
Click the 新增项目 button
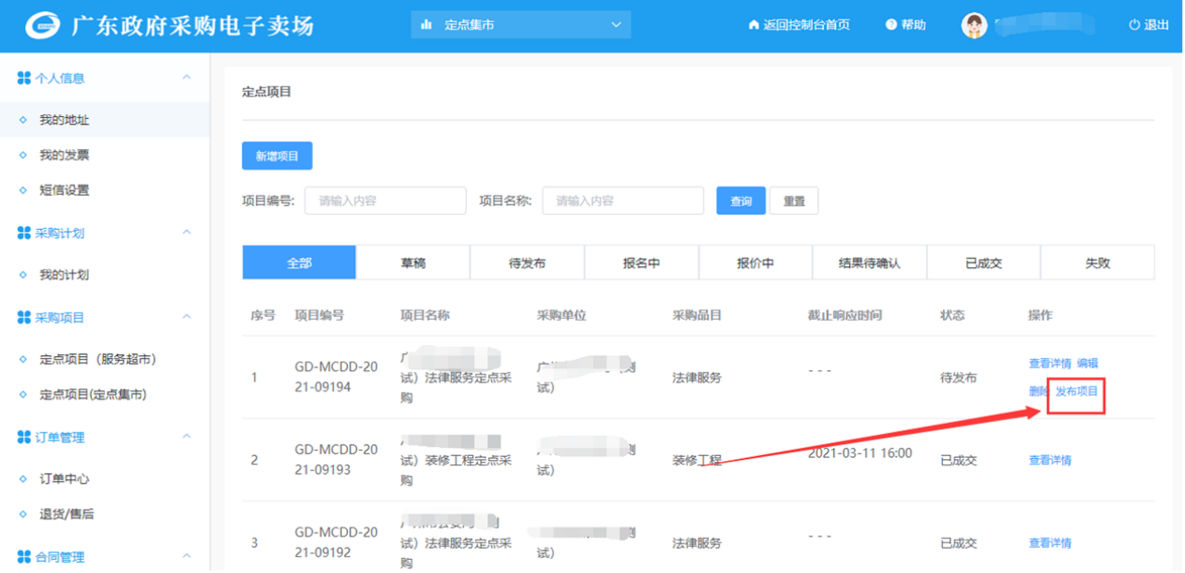277,157
